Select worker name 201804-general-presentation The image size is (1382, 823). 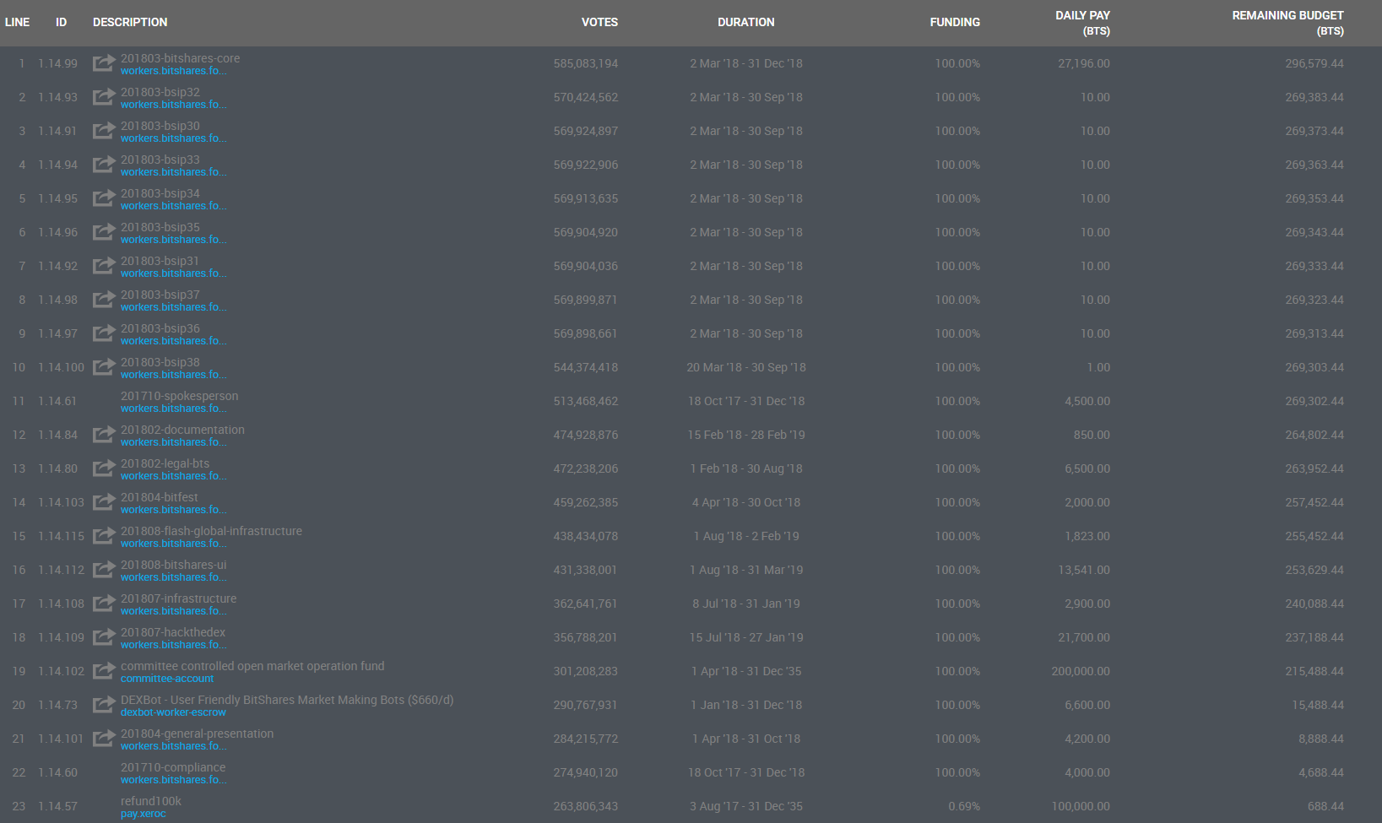click(197, 734)
